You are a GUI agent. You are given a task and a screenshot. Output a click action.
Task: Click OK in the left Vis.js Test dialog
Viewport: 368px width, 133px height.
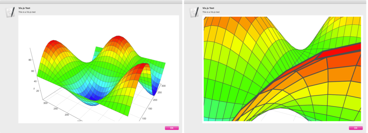pyautogui.click(x=172, y=128)
